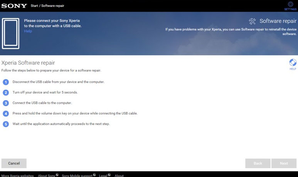Click the Sony logo
Image resolution: width=298 pixels, height=177 pixels.
[14, 6]
